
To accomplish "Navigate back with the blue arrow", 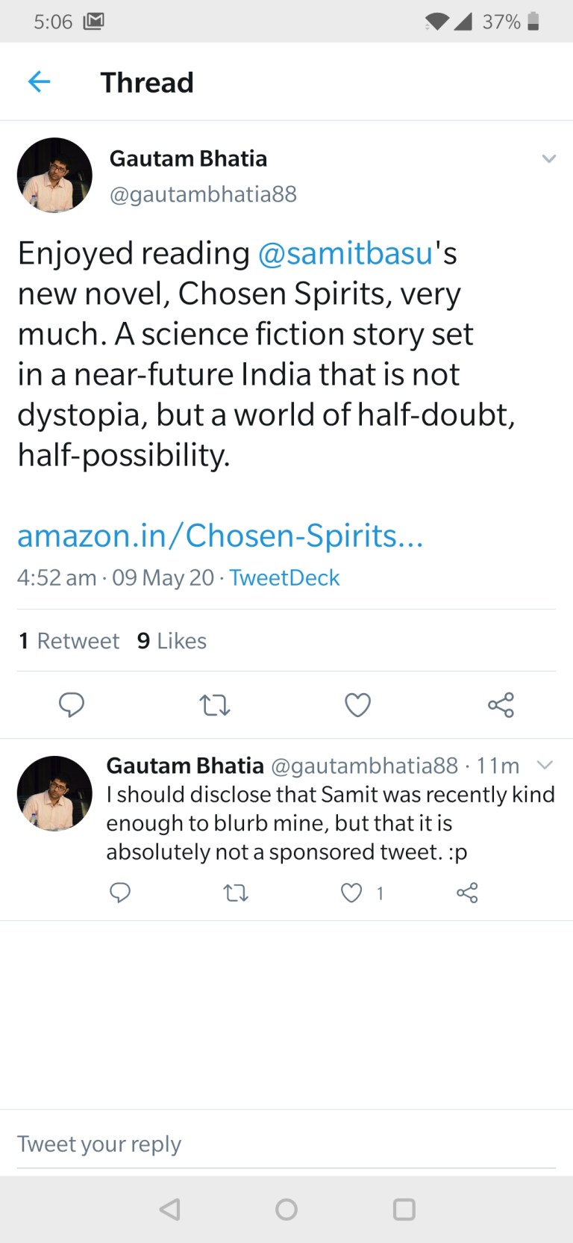I will (38, 81).
